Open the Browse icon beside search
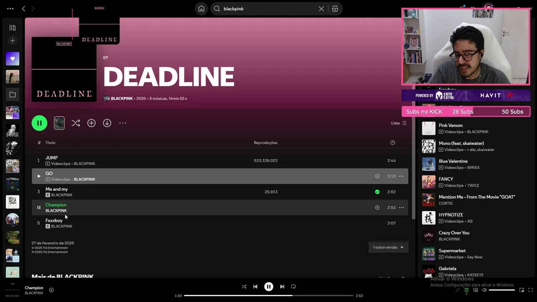This screenshot has height=302, width=537. (335, 9)
